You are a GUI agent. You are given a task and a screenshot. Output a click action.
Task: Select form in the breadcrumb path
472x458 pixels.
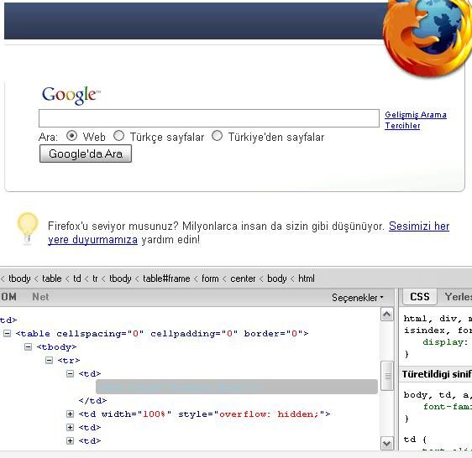point(210,278)
